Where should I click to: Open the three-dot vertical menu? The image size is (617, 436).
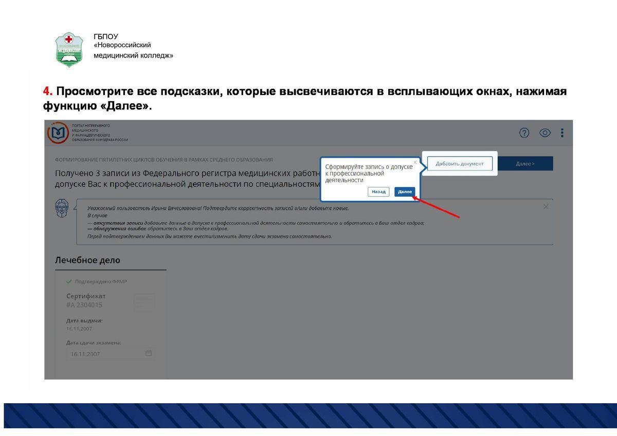[x=562, y=133]
